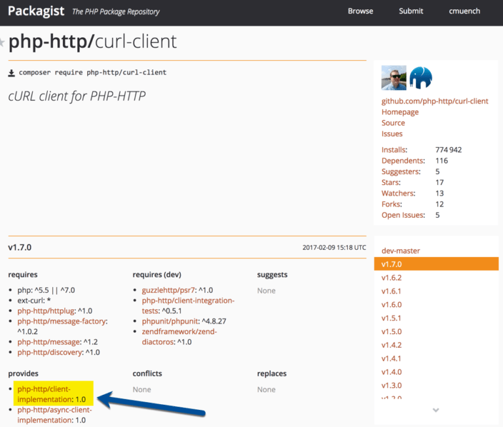
Task: Click the Packagist logo
Action: [x=36, y=11]
